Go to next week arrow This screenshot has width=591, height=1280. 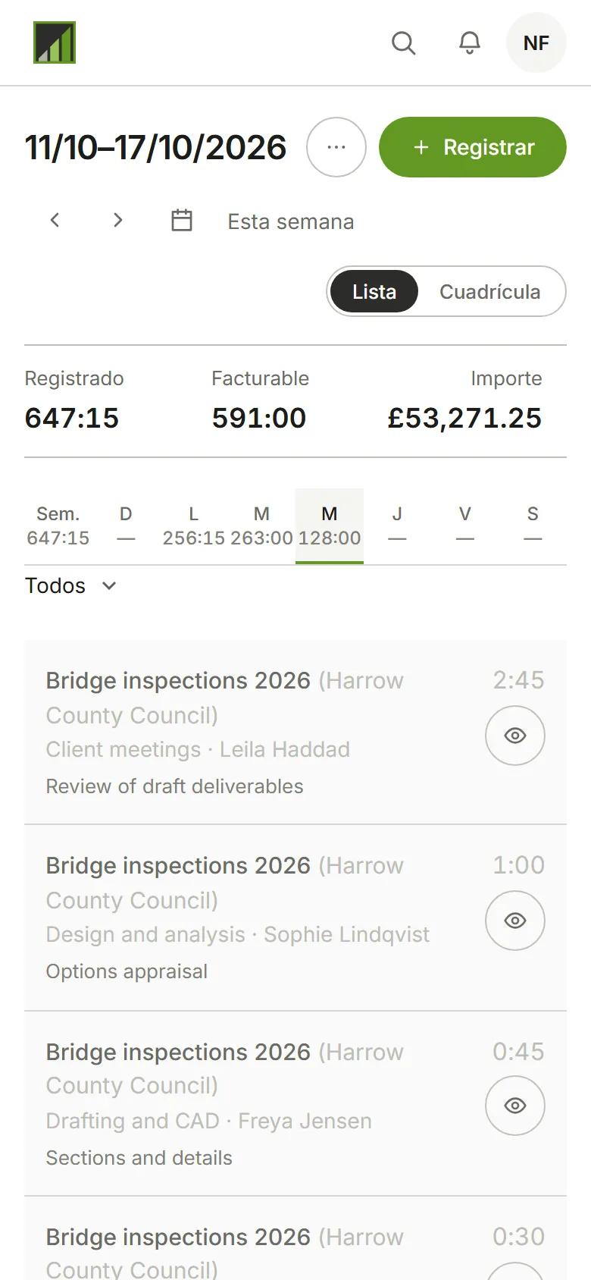[x=117, y=221]
